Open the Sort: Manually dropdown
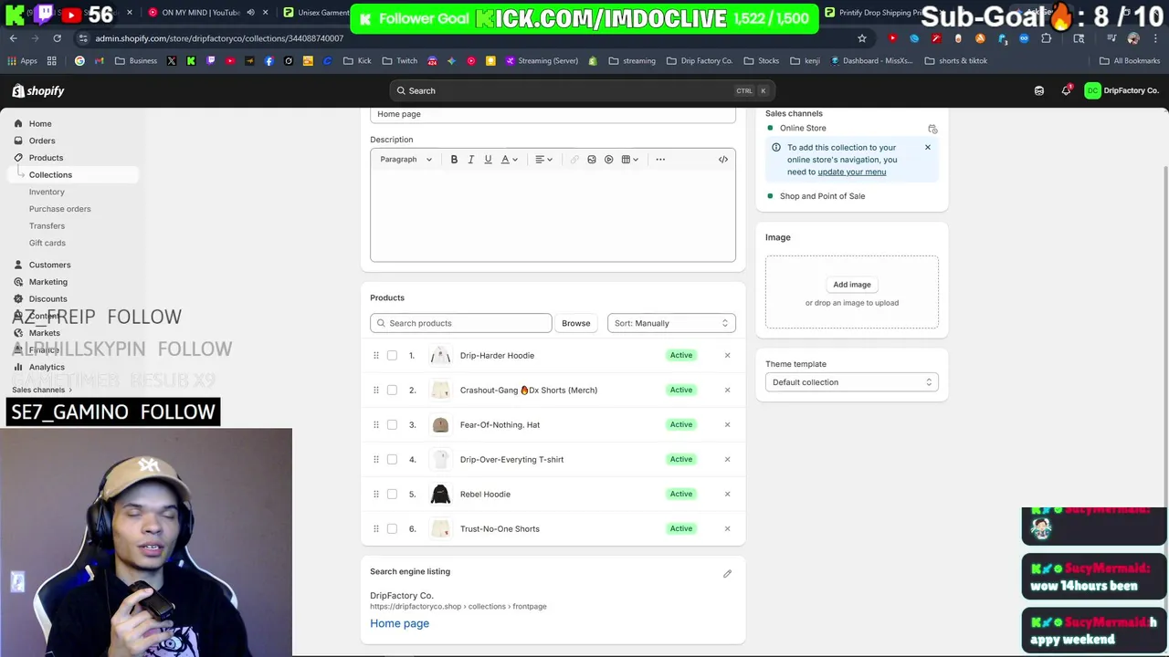Viewport: 1169px width, 657px height. pyautogui.click(x=671, y=323)
